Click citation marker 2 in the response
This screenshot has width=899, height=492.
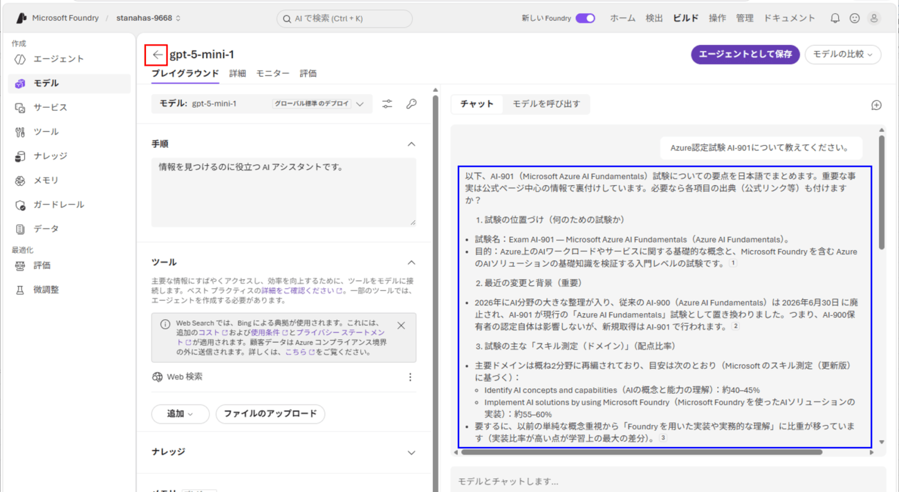click(x=736, y=326)
